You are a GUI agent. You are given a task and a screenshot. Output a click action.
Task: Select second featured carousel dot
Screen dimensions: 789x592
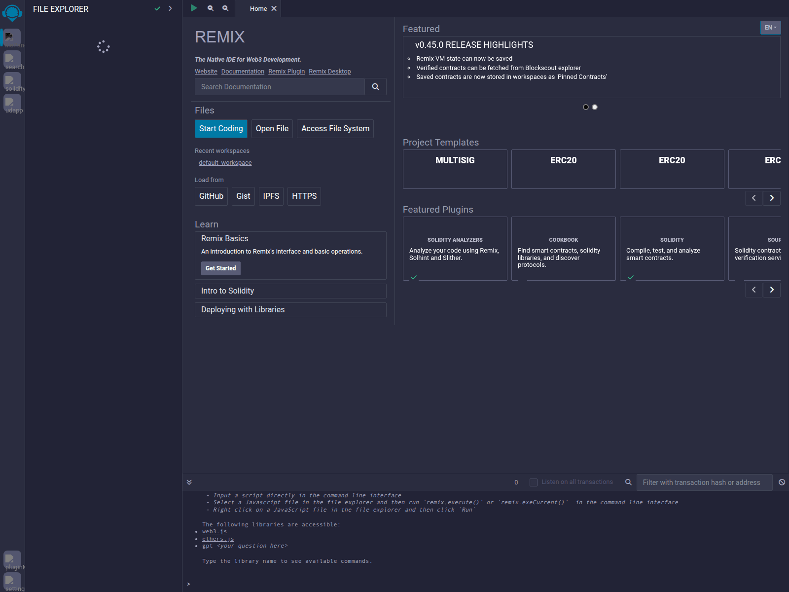[595, 107]
